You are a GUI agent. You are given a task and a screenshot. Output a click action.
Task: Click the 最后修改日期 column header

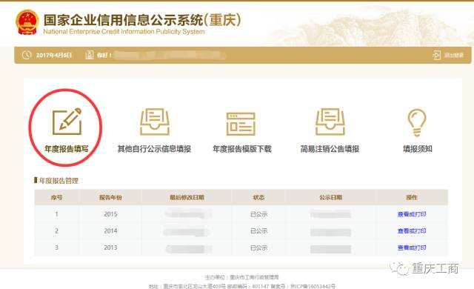click(x=187, y=197)
